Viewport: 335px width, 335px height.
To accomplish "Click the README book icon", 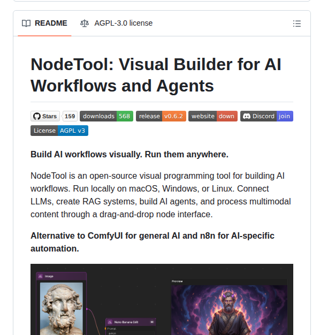I will pos(26,24).
